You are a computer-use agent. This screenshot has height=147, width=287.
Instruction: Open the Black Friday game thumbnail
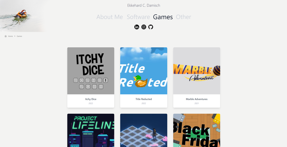pyautogui.click(x=197, y=131)
